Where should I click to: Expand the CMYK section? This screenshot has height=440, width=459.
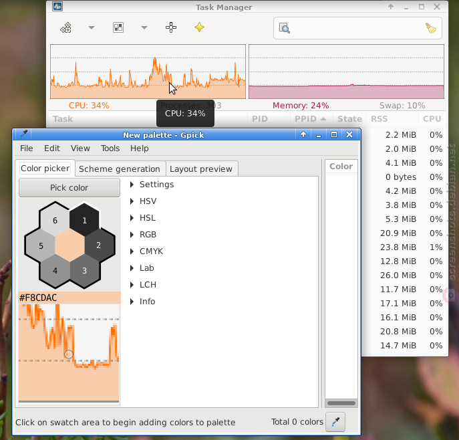pos(147,251)
